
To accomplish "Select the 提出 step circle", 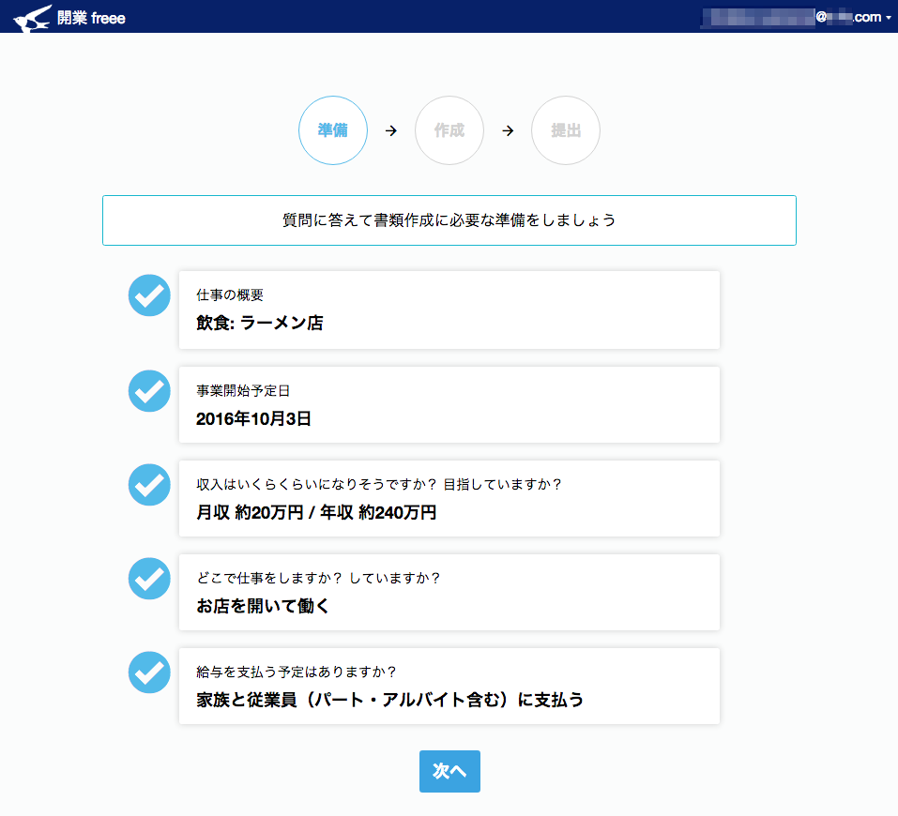I will coord(566,130).
